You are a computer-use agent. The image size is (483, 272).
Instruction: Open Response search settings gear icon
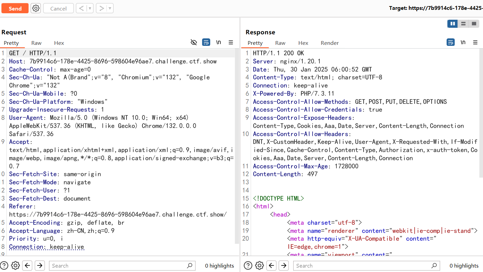260,266
